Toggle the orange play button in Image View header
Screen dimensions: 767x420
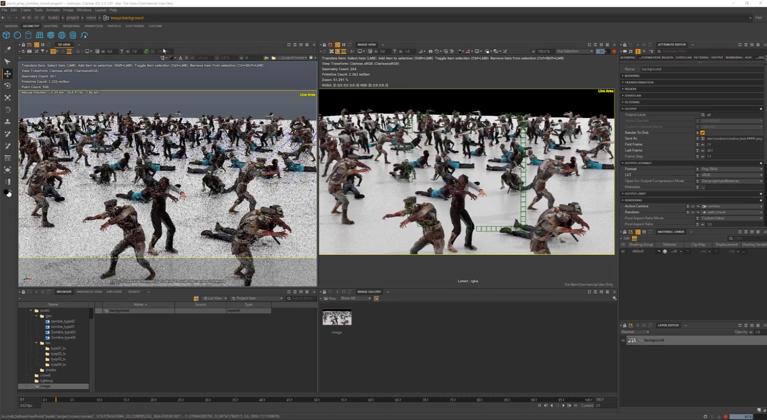click(x=337, y=44)
